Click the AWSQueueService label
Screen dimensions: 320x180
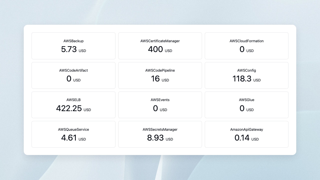pyautogui.click(x=73, y=129)
